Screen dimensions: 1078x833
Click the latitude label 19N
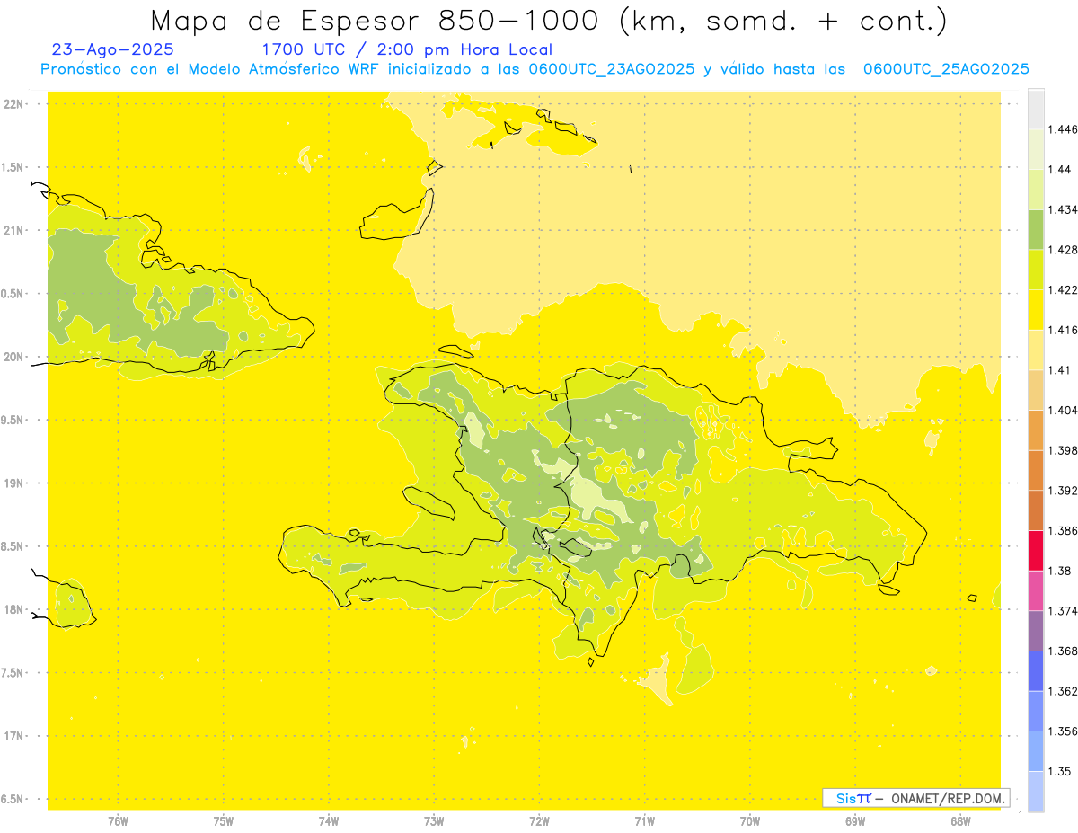coord(14,483)
